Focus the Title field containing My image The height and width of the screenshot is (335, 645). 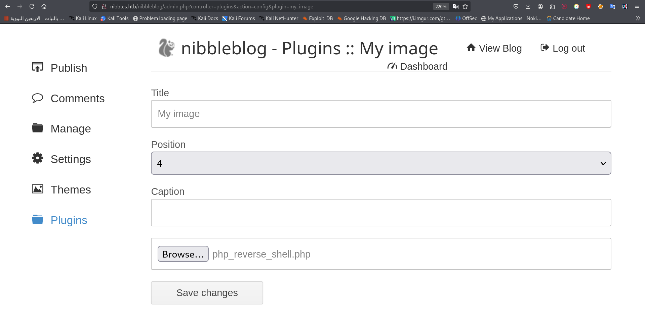pos(381,114)
